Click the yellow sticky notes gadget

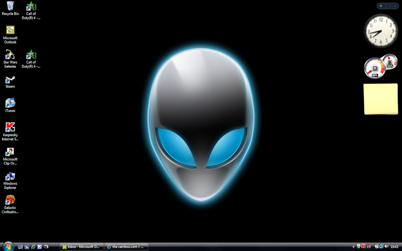pos(381,99)
